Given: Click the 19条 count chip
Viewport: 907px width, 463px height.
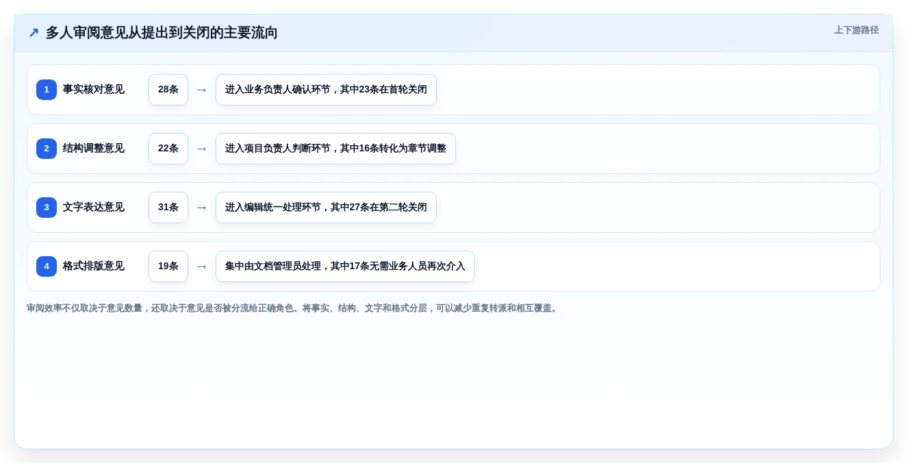Looking at the screenshot, I should (x=168, y=266).
